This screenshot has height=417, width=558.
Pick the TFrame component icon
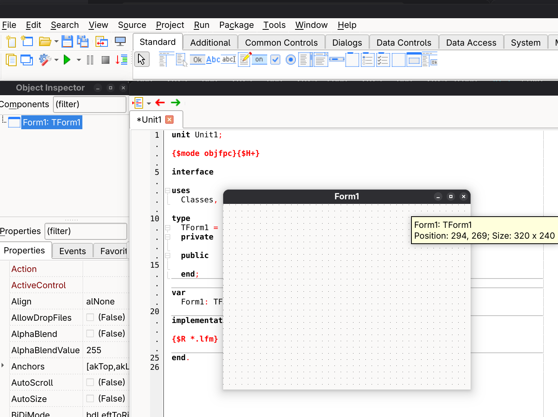(x=414, y=60)
